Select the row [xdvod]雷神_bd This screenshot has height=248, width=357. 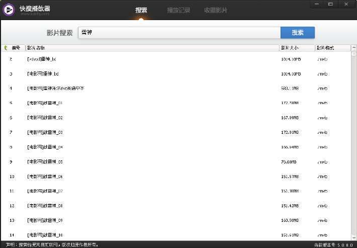pyautogui.click(x=176, y=59)
